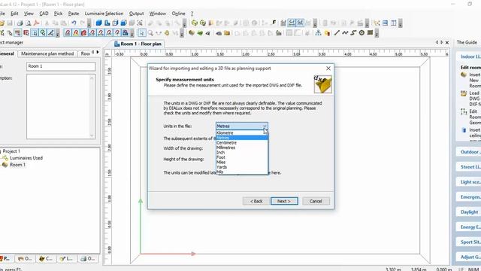Activate the zoom magnifier tool icon
Viewport: 481px width, 271px height.
tap(150, 32)
